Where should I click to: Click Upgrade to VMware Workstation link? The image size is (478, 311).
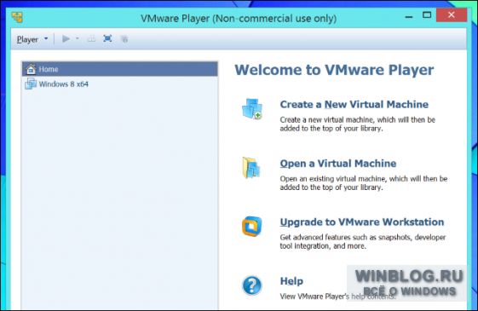pos(362,222)
